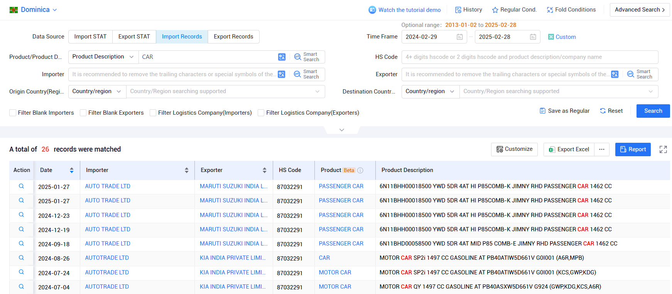Click the tutorial demo play icon
The width and height of the screenshot is (672, 294).
372,10
